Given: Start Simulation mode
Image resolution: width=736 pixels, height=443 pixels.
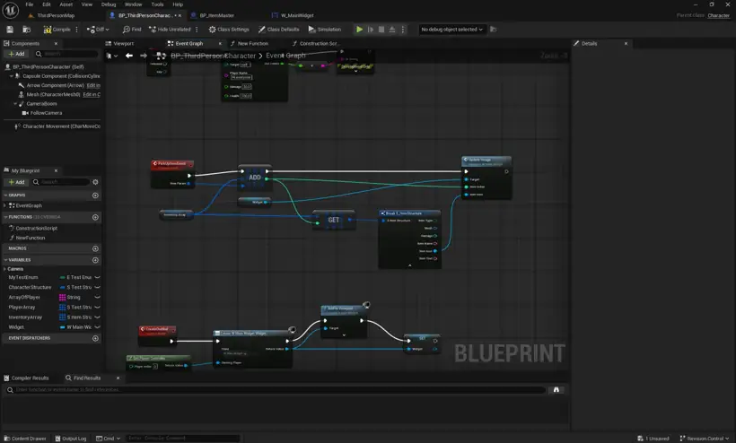Looking at the screenshot, I should [x=325, y=30].
